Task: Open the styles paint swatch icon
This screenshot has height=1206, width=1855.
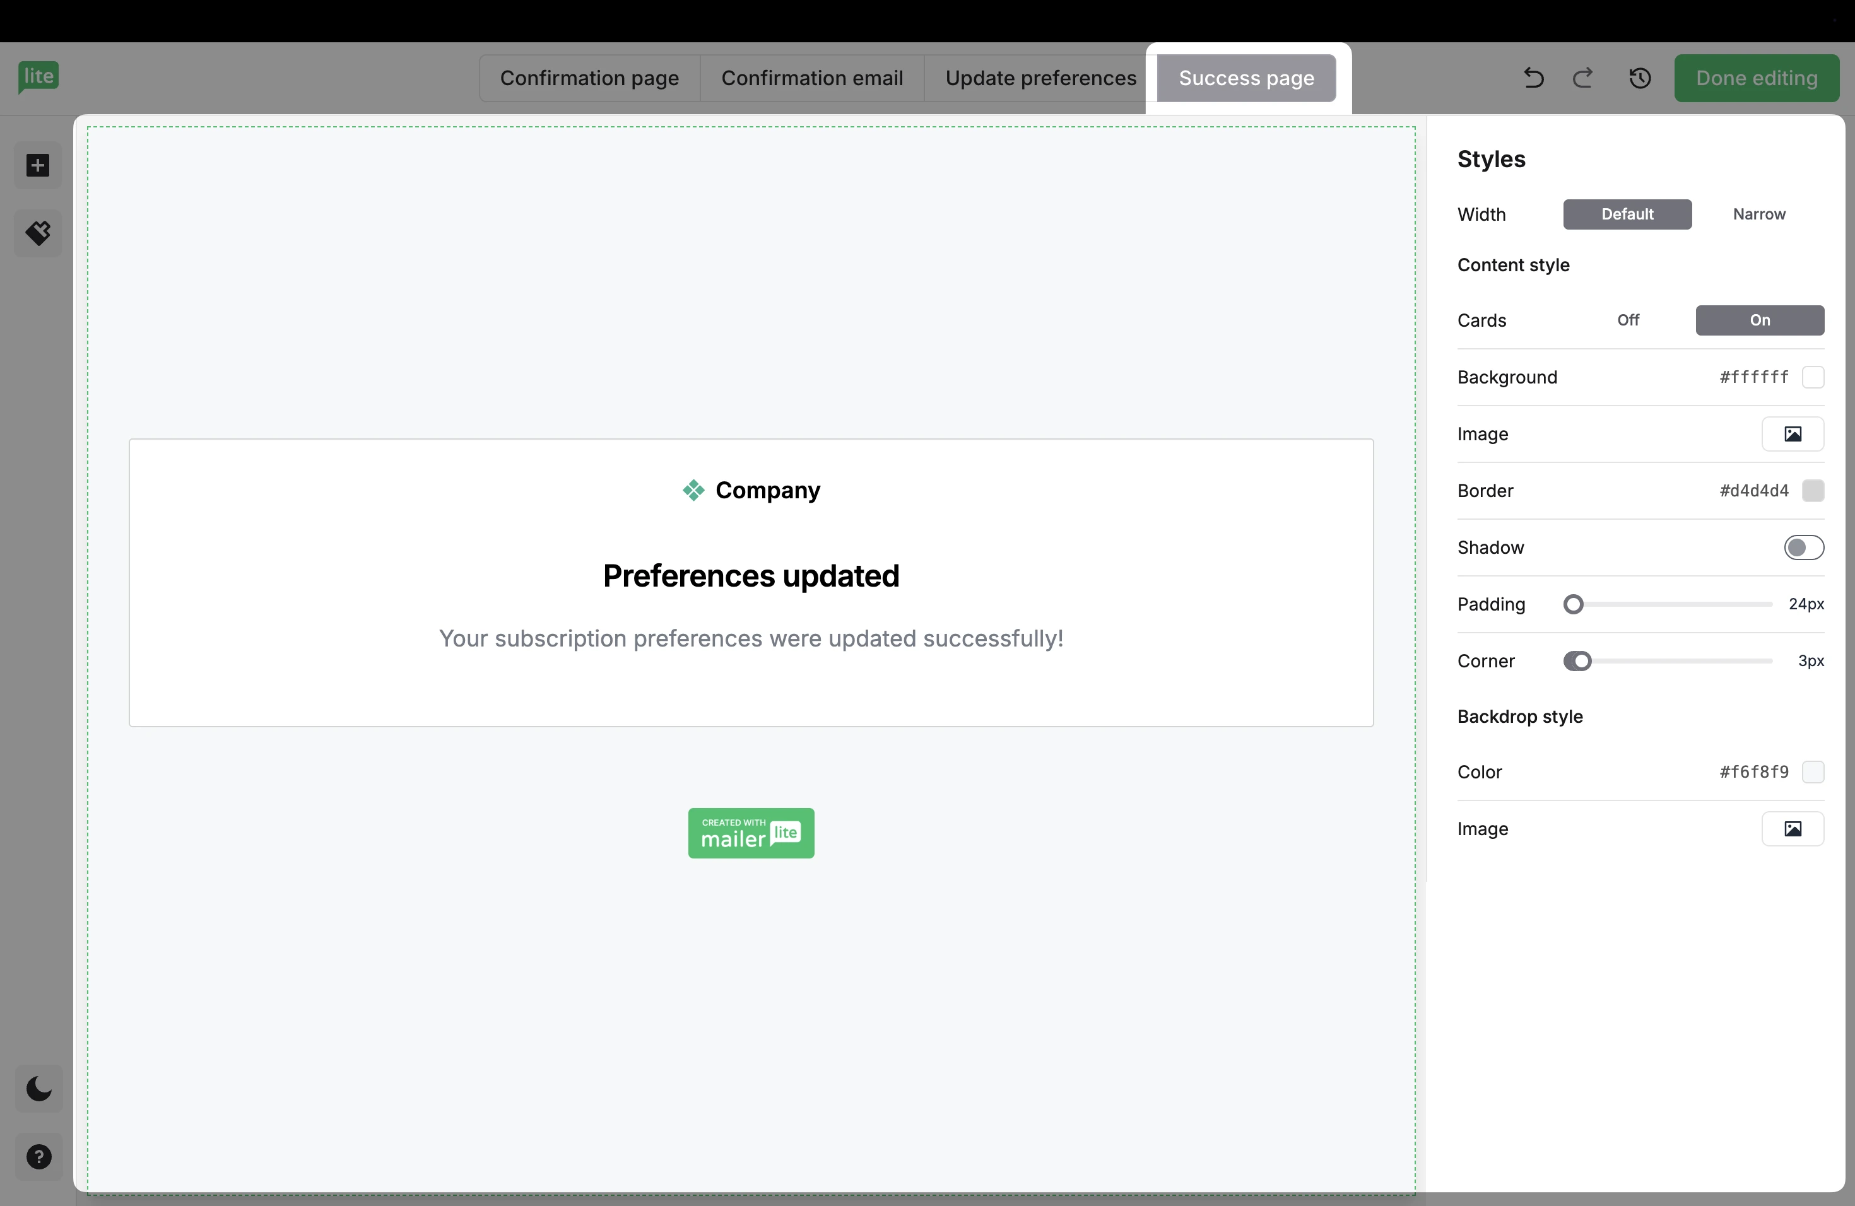Action: point(37,233)
